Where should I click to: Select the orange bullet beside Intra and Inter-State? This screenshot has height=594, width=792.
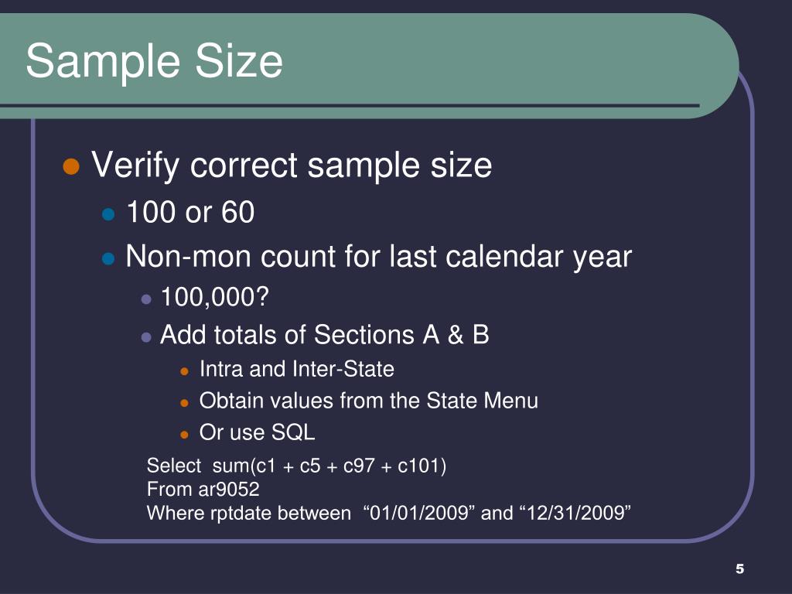coord(184,372)
